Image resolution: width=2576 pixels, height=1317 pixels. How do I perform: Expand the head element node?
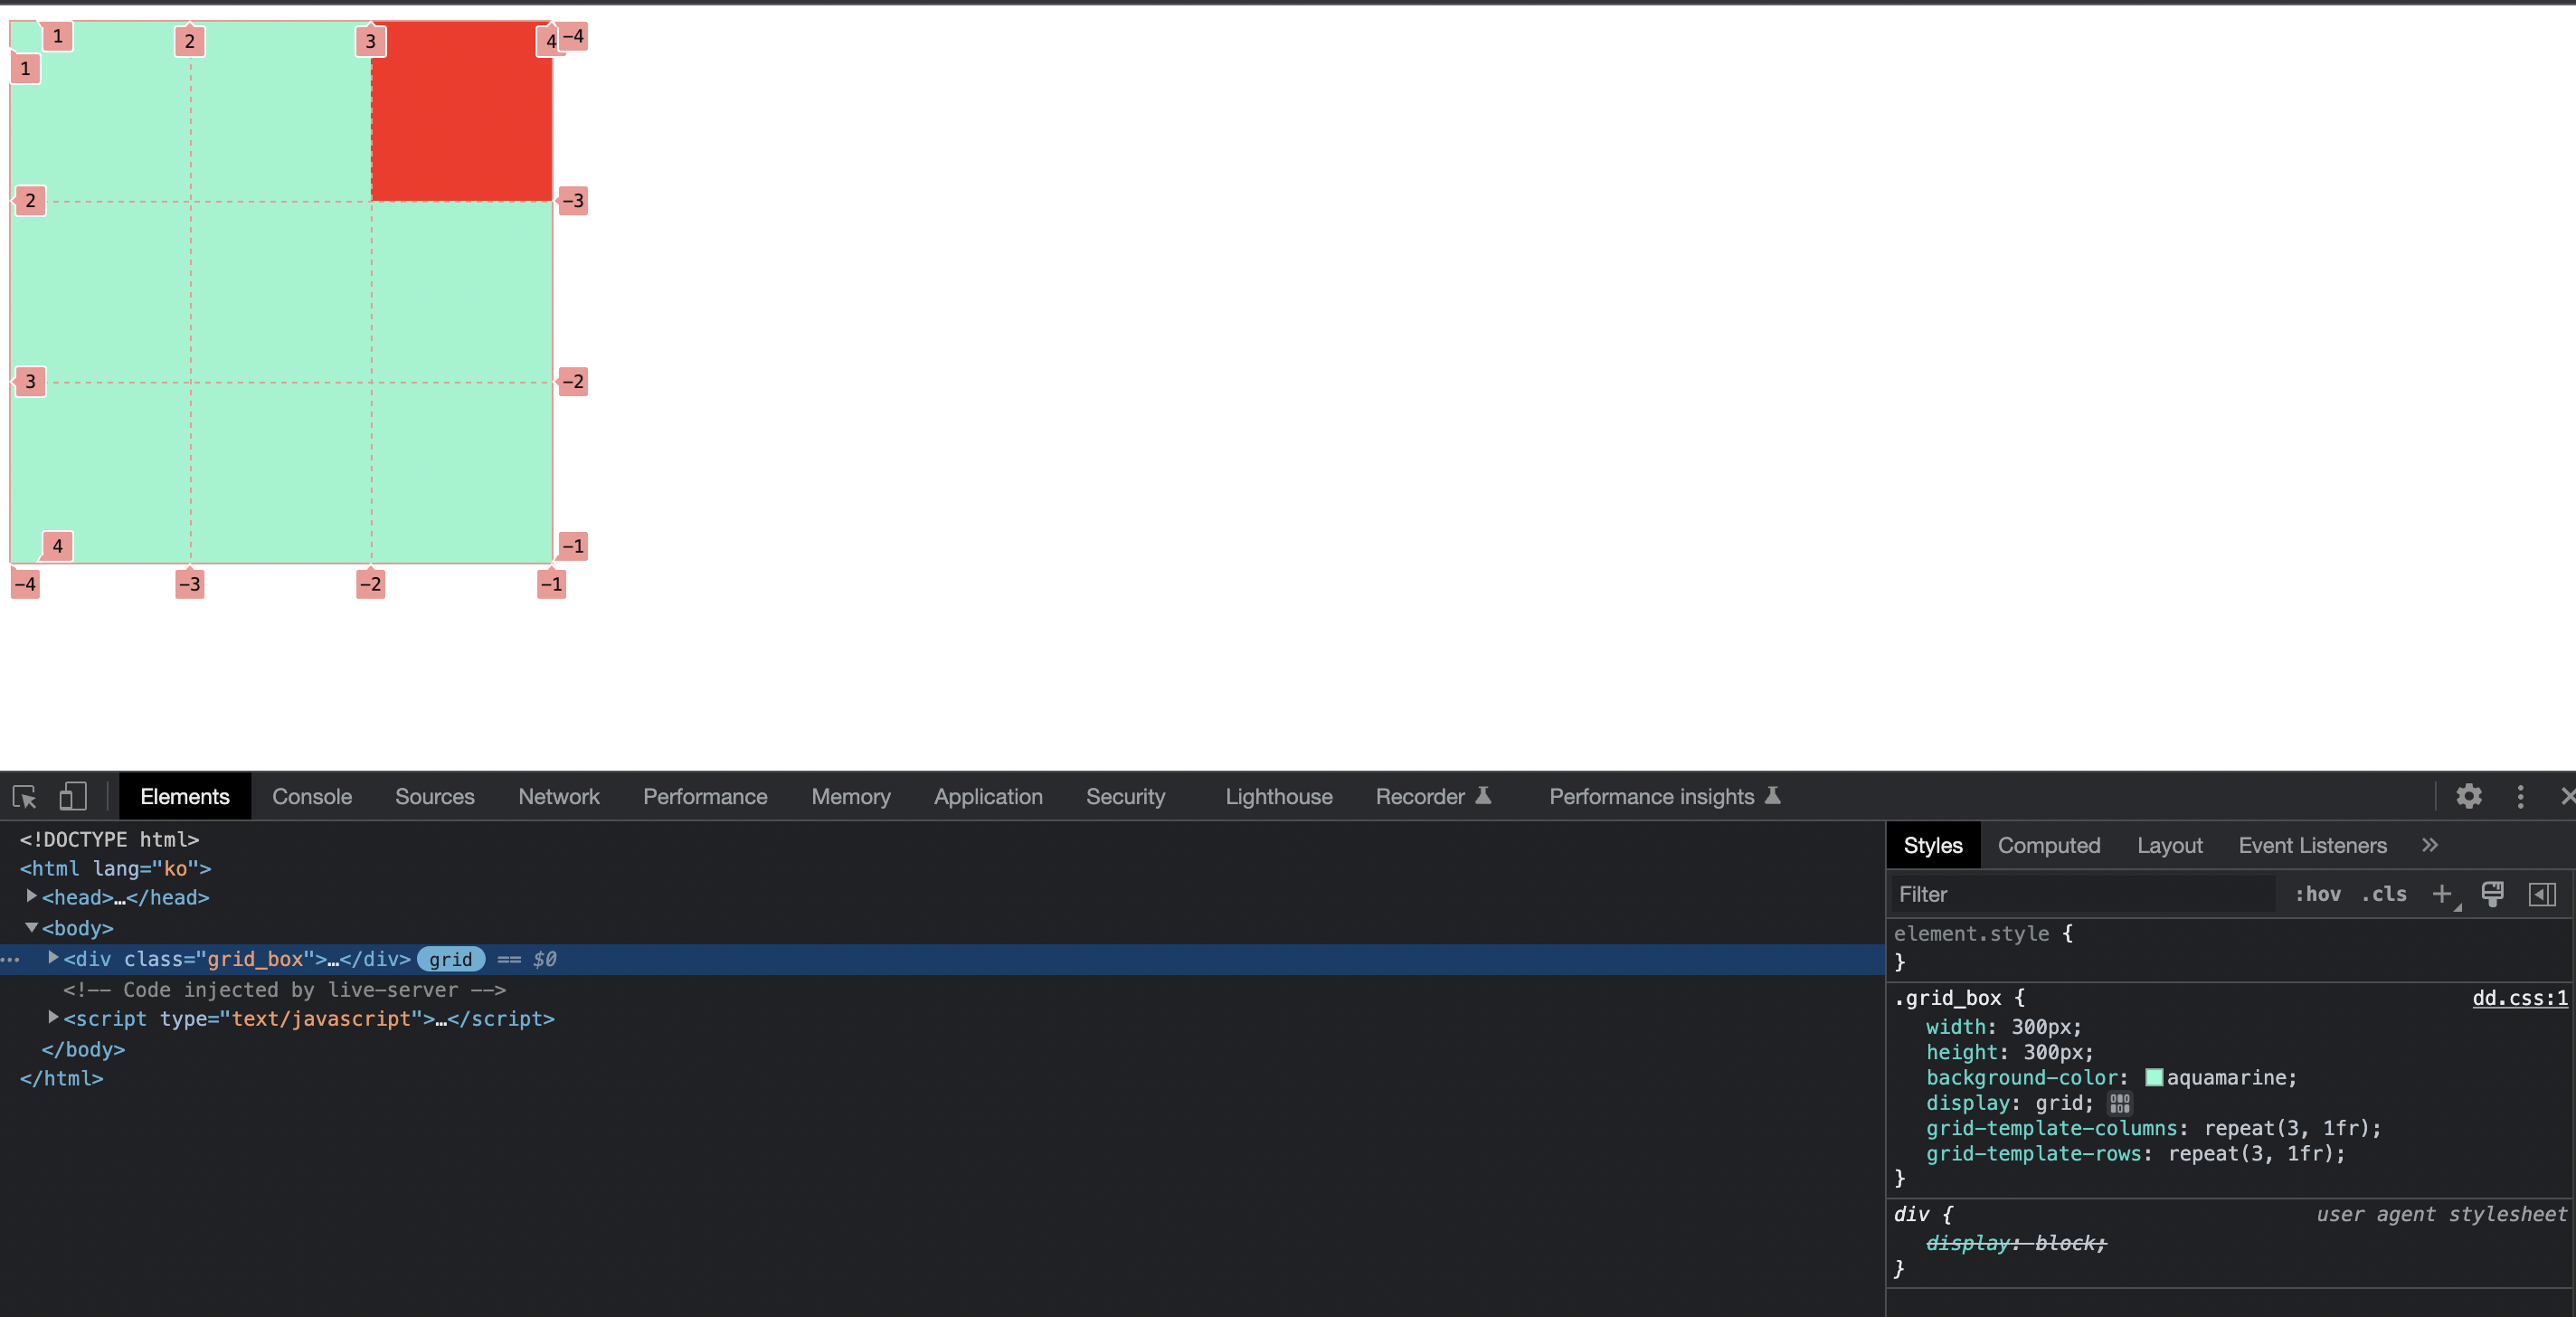pyautogui.click(x=31, y=897)
